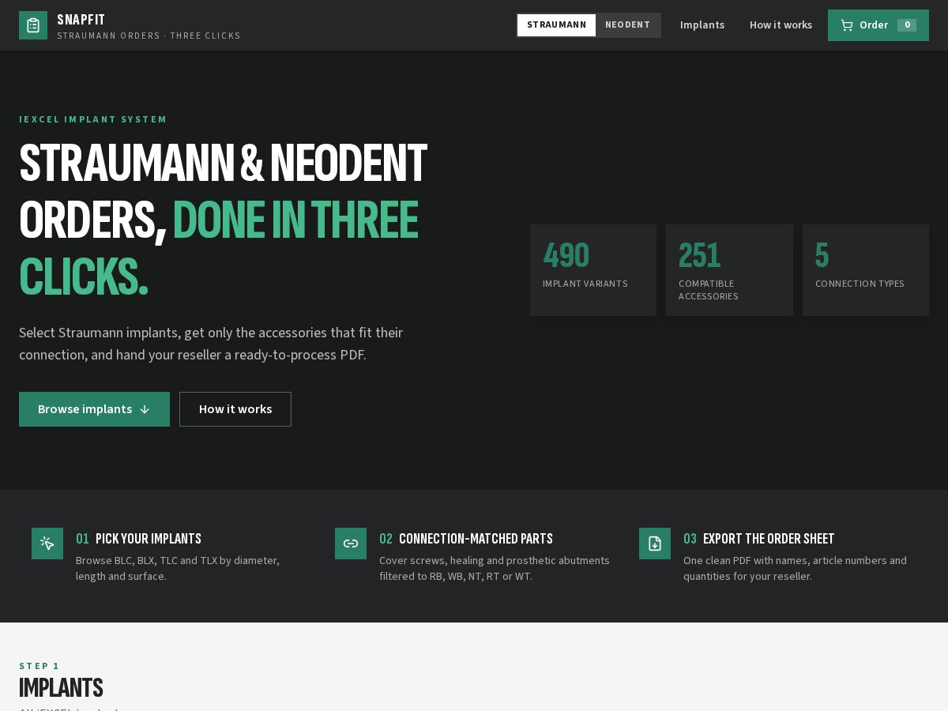Click the IEXCEL IMPLANT SYSTEM label
The height and width of the screenshot is (711, 948).
point(93,119)
